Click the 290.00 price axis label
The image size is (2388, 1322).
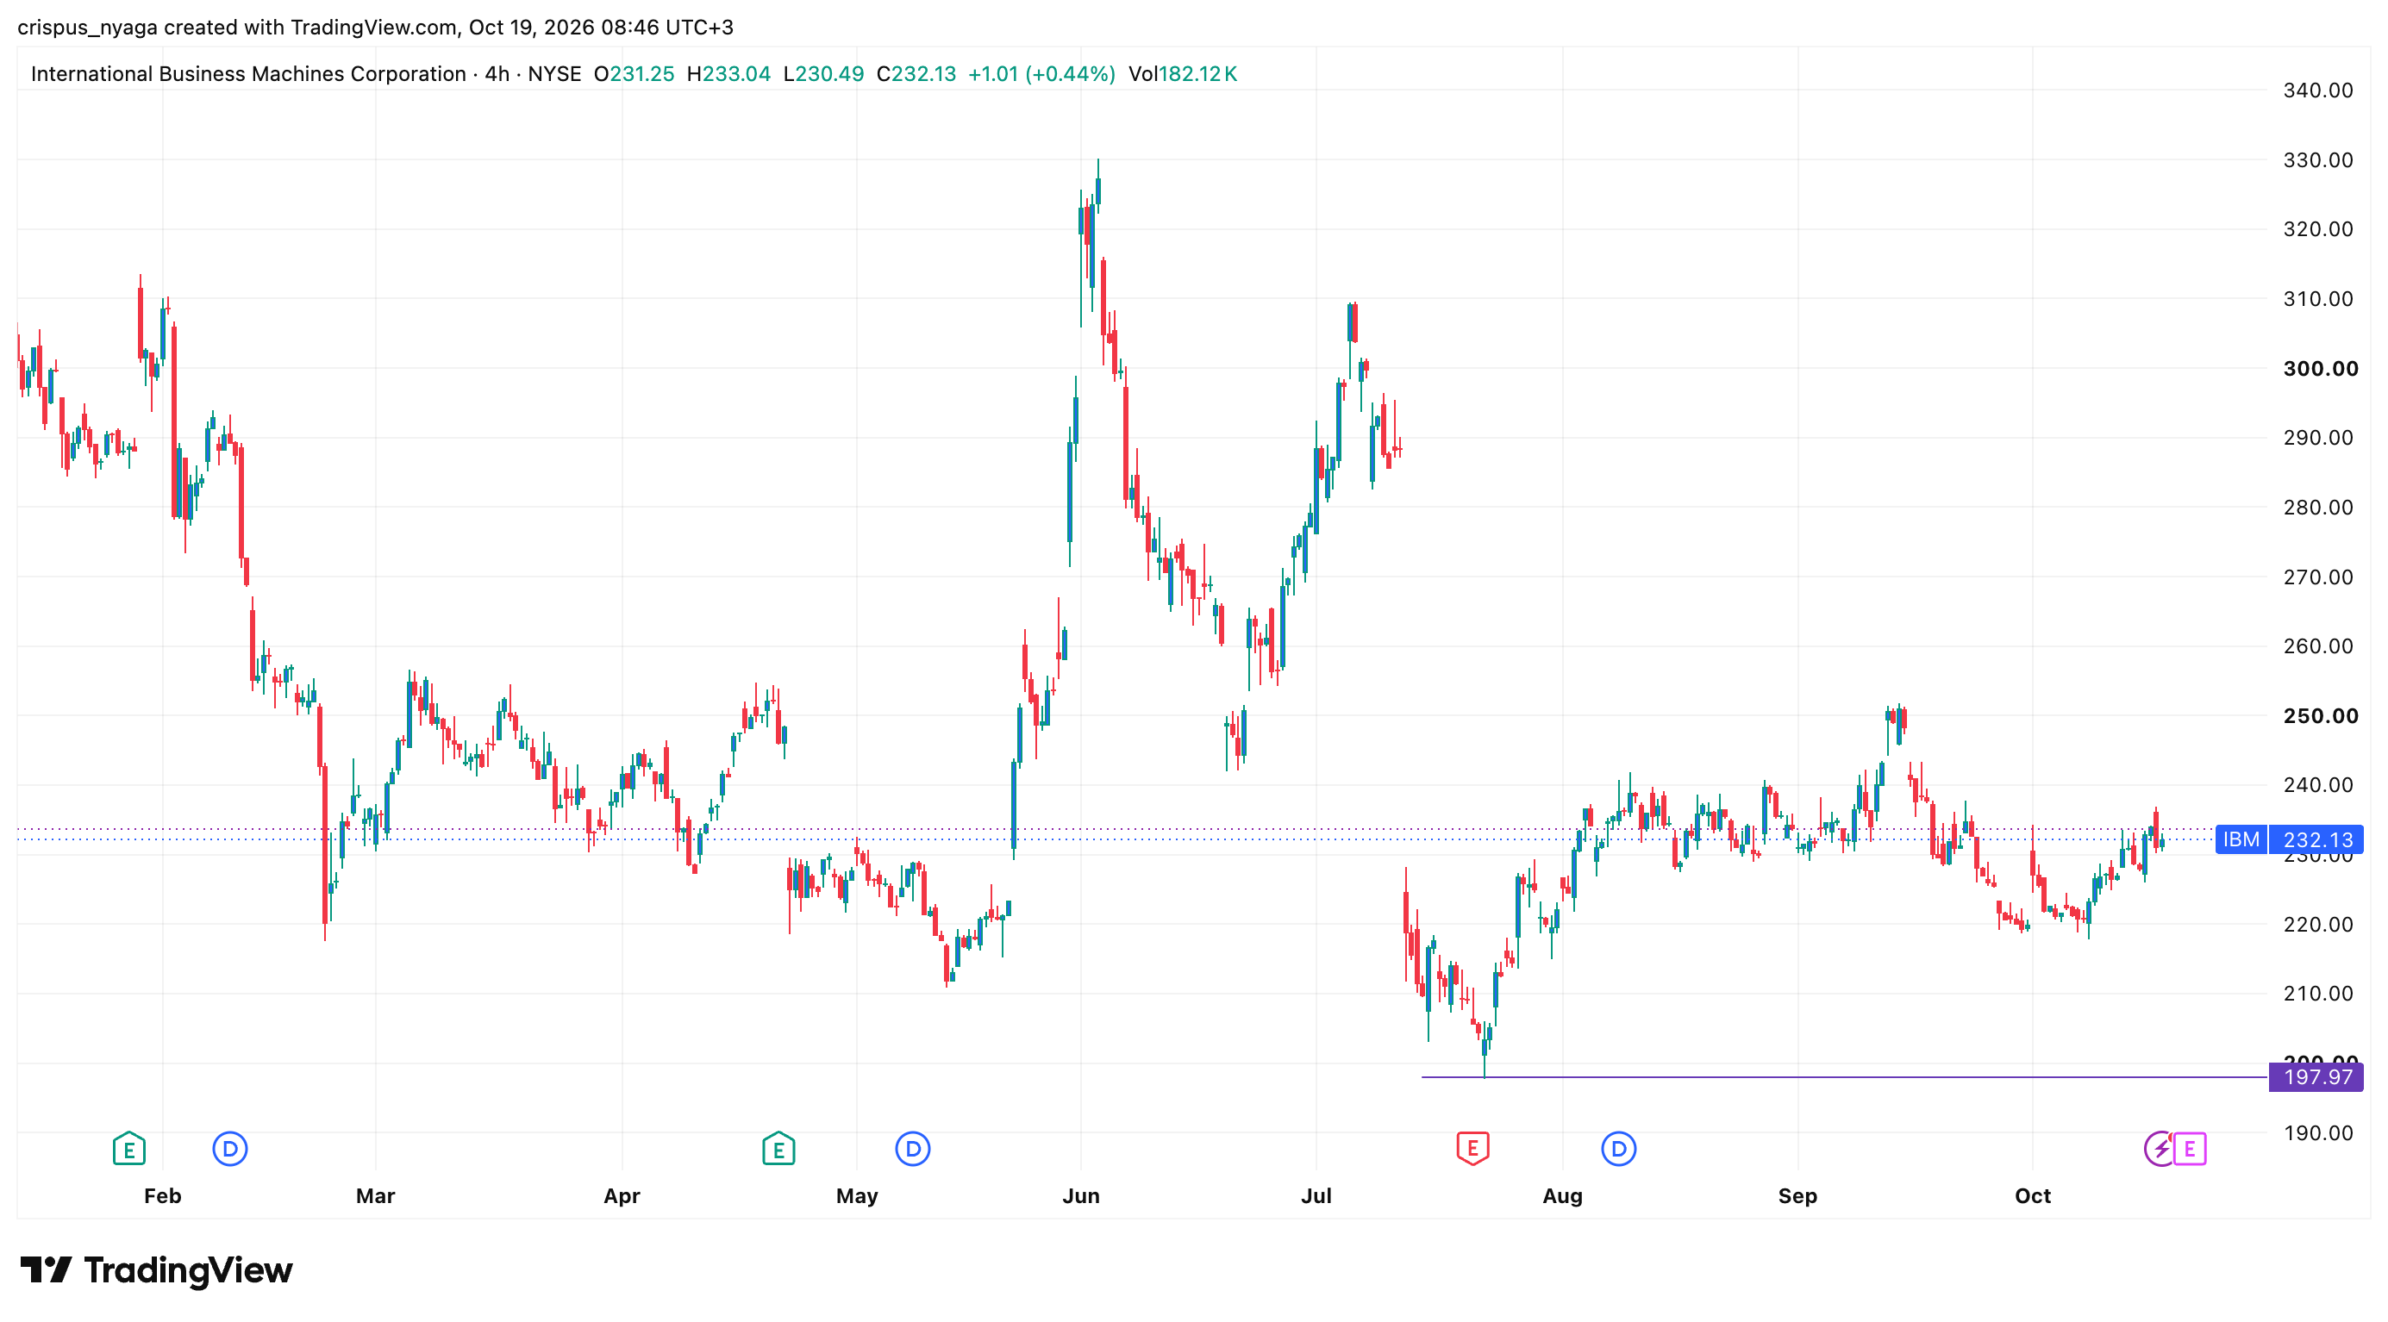2317,437
